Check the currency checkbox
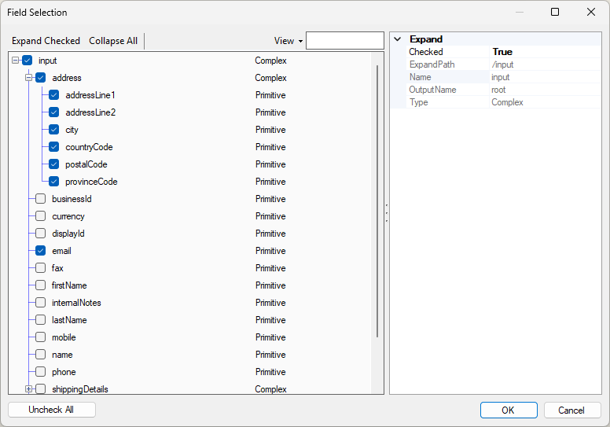 tap(40, 216)
